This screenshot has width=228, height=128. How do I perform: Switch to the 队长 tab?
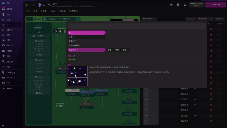(x=53, y=11)
